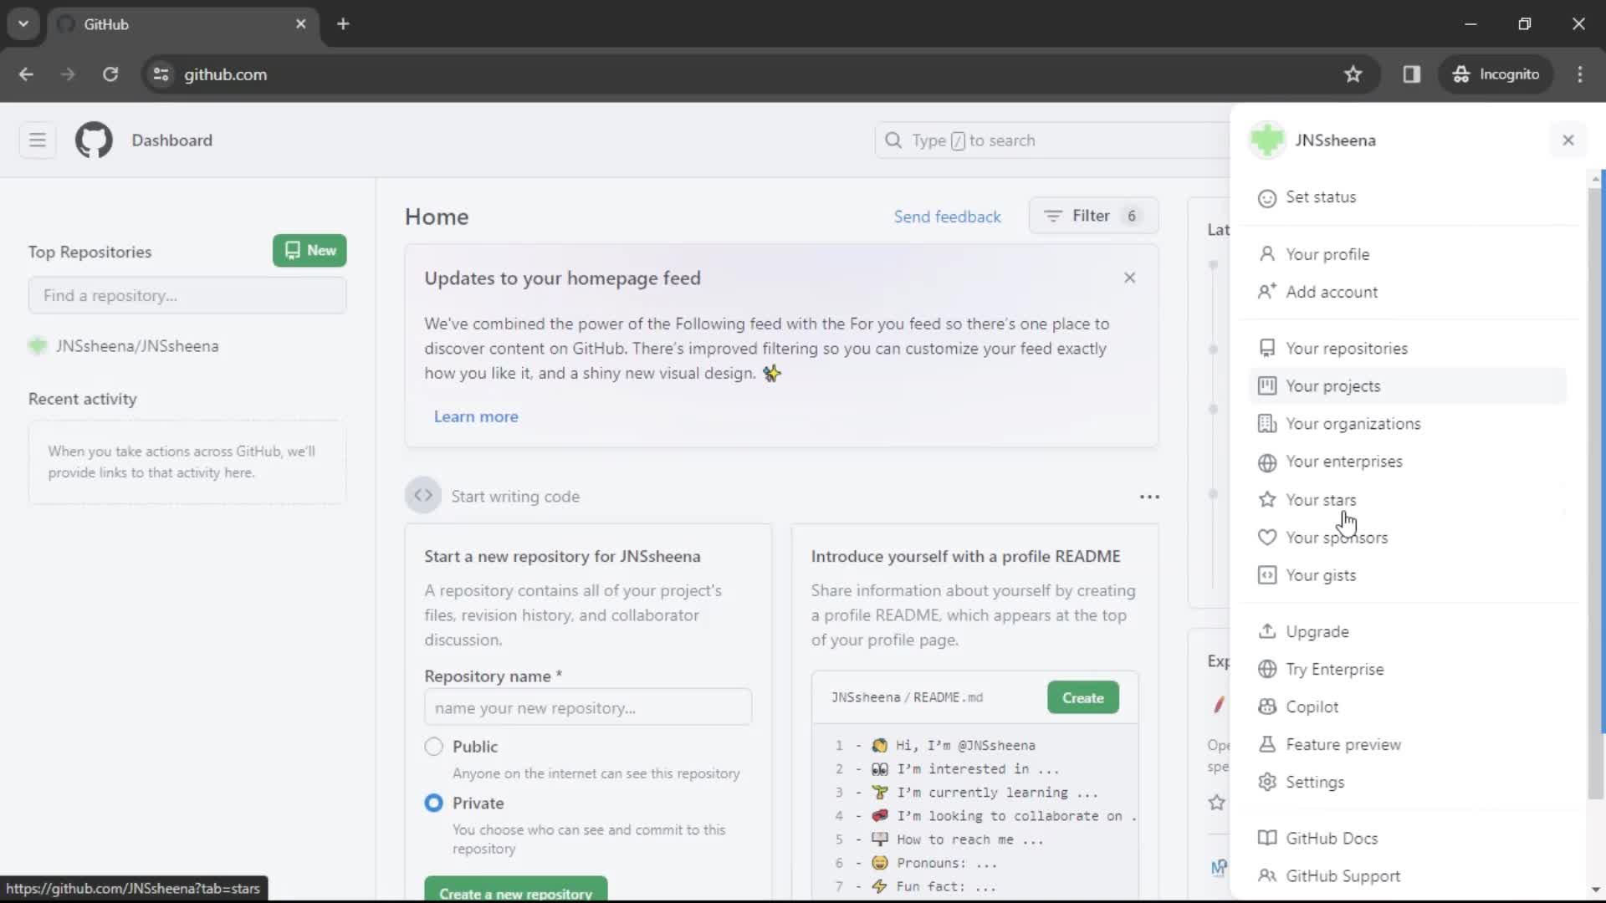This screenshot has width=1606, height=903.
Task: Open a new browser tab
Action: click(x=343, y=23)
